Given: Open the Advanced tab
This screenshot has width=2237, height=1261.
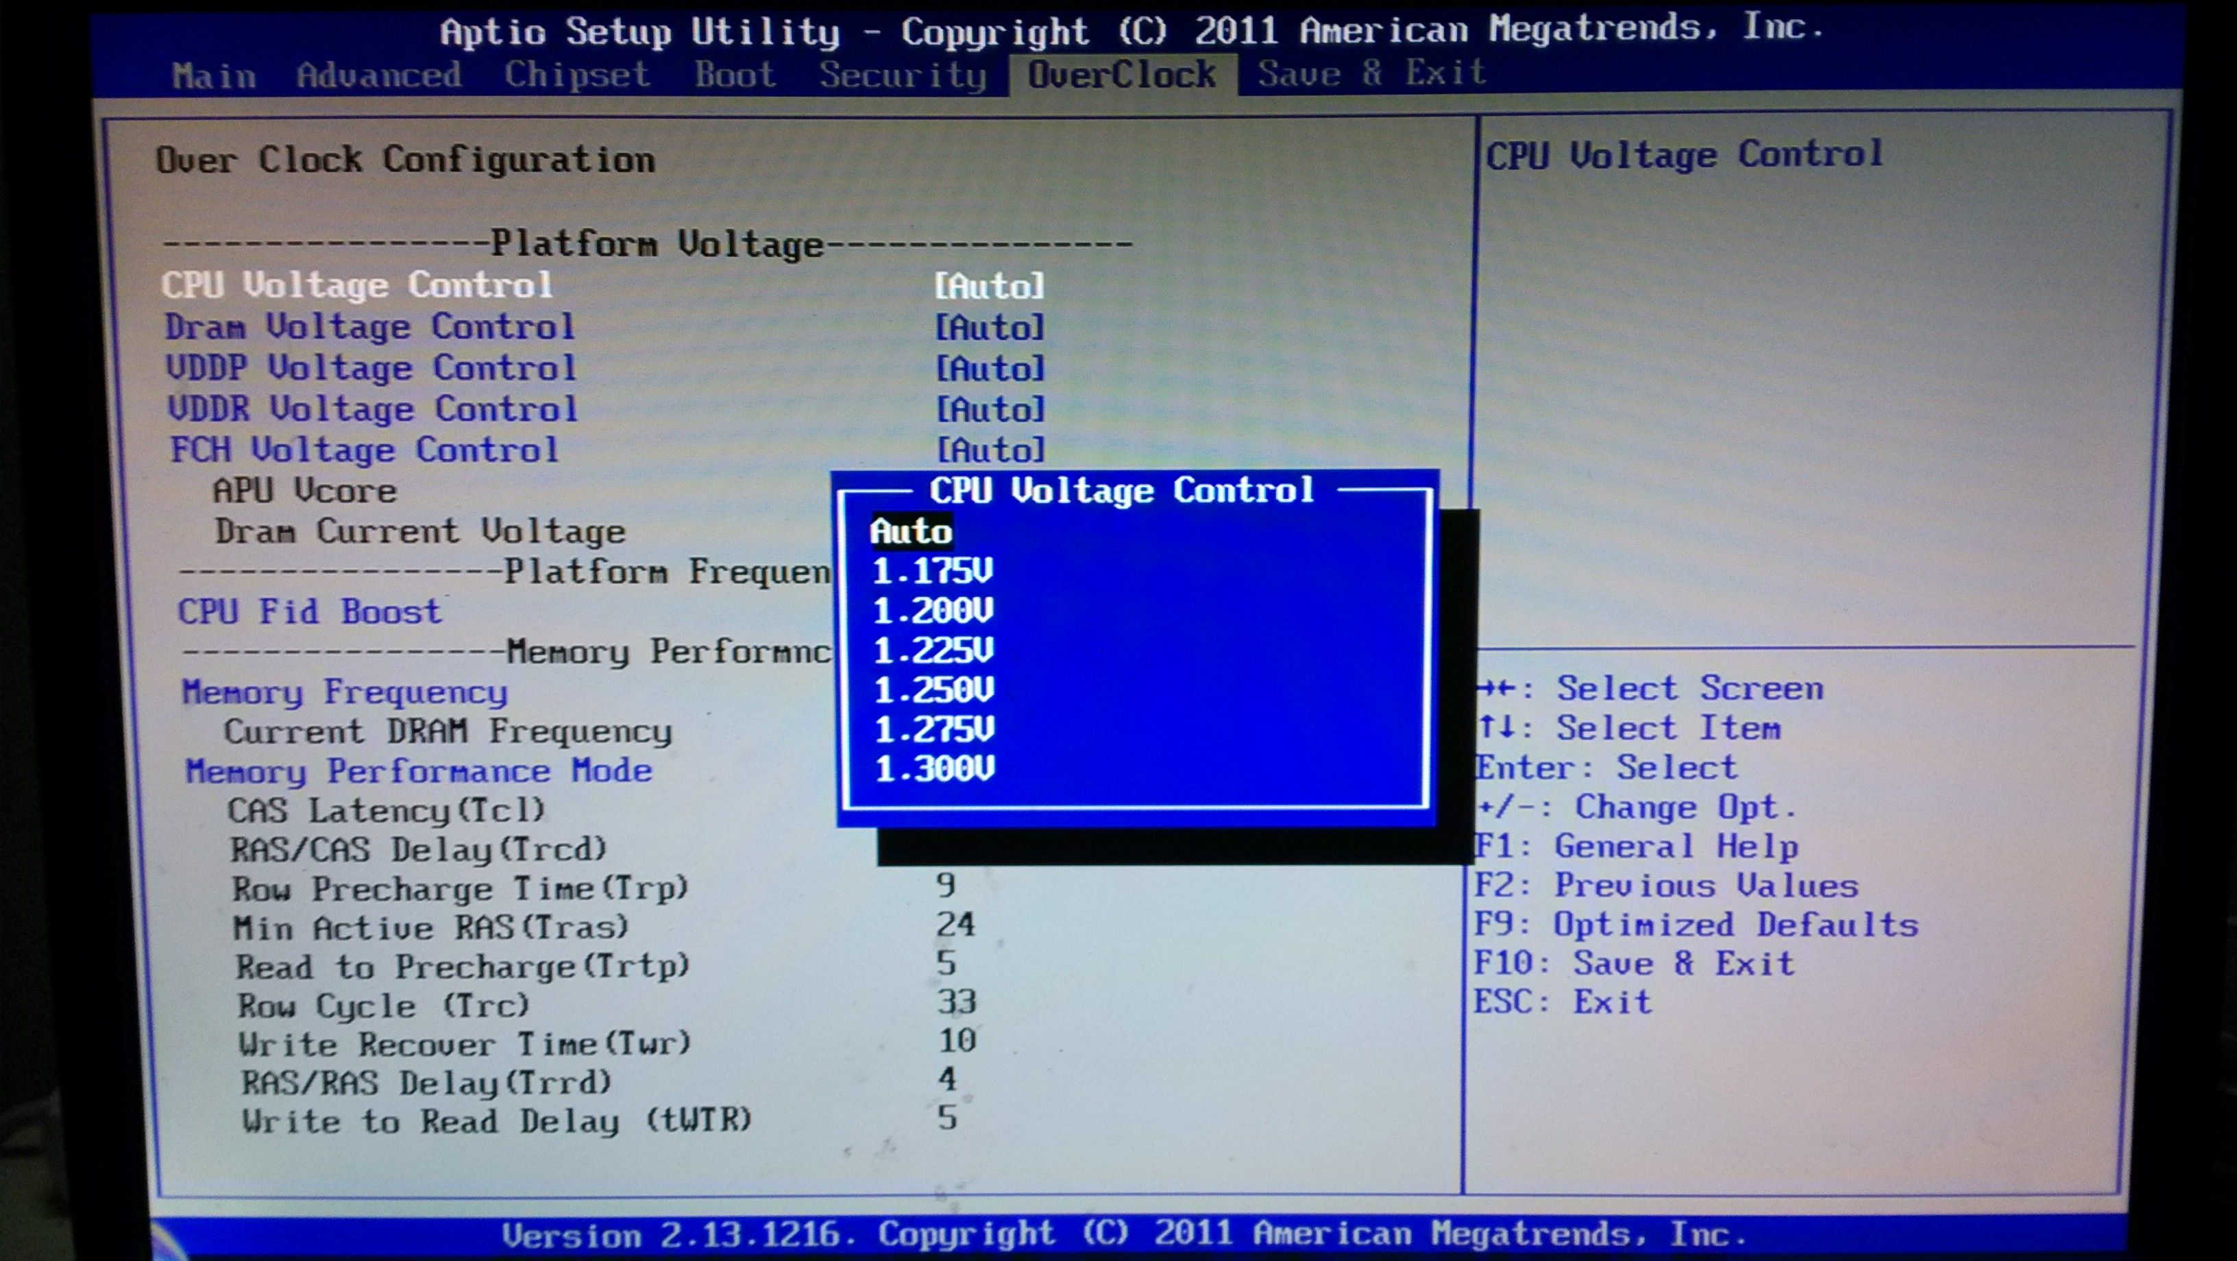Looking at the screenshot, I should click(x=378, y=75).
